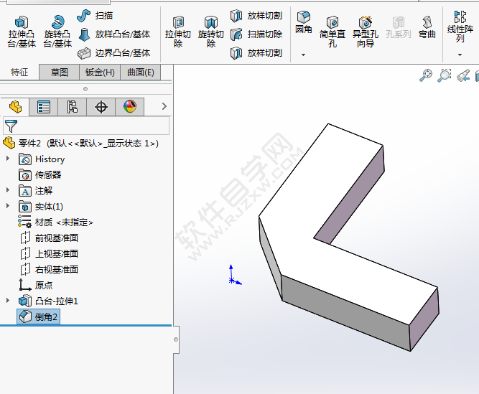Select the 零件2 root part node

point(81,143)
